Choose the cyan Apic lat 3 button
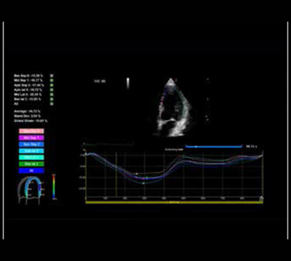Image resolution: width=291 pixels, height=261 pixels. pos(31,151)
